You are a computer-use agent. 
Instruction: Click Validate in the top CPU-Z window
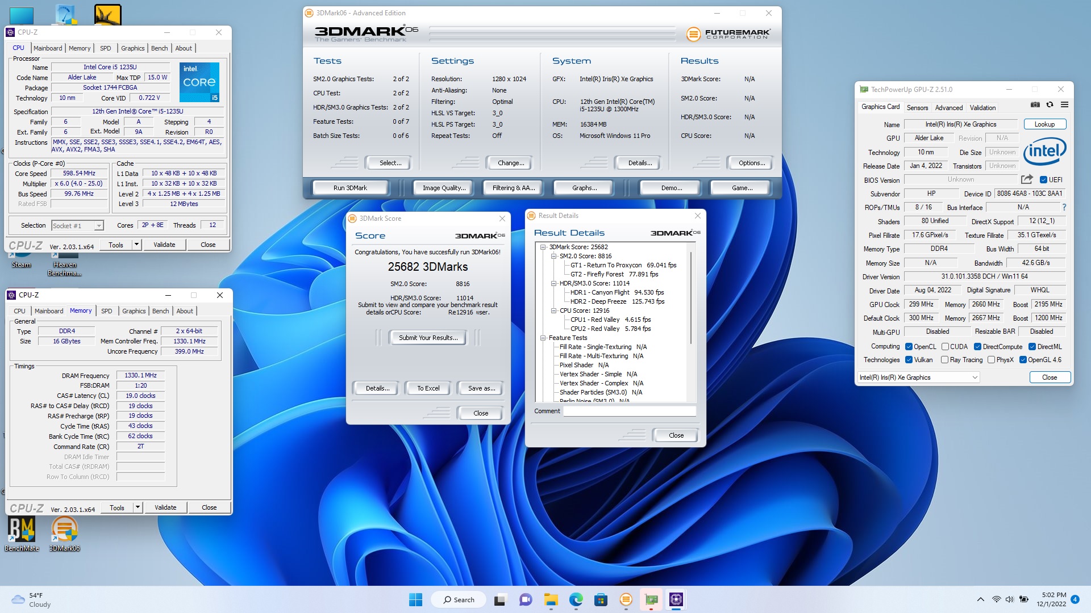[x=164, y=245]
